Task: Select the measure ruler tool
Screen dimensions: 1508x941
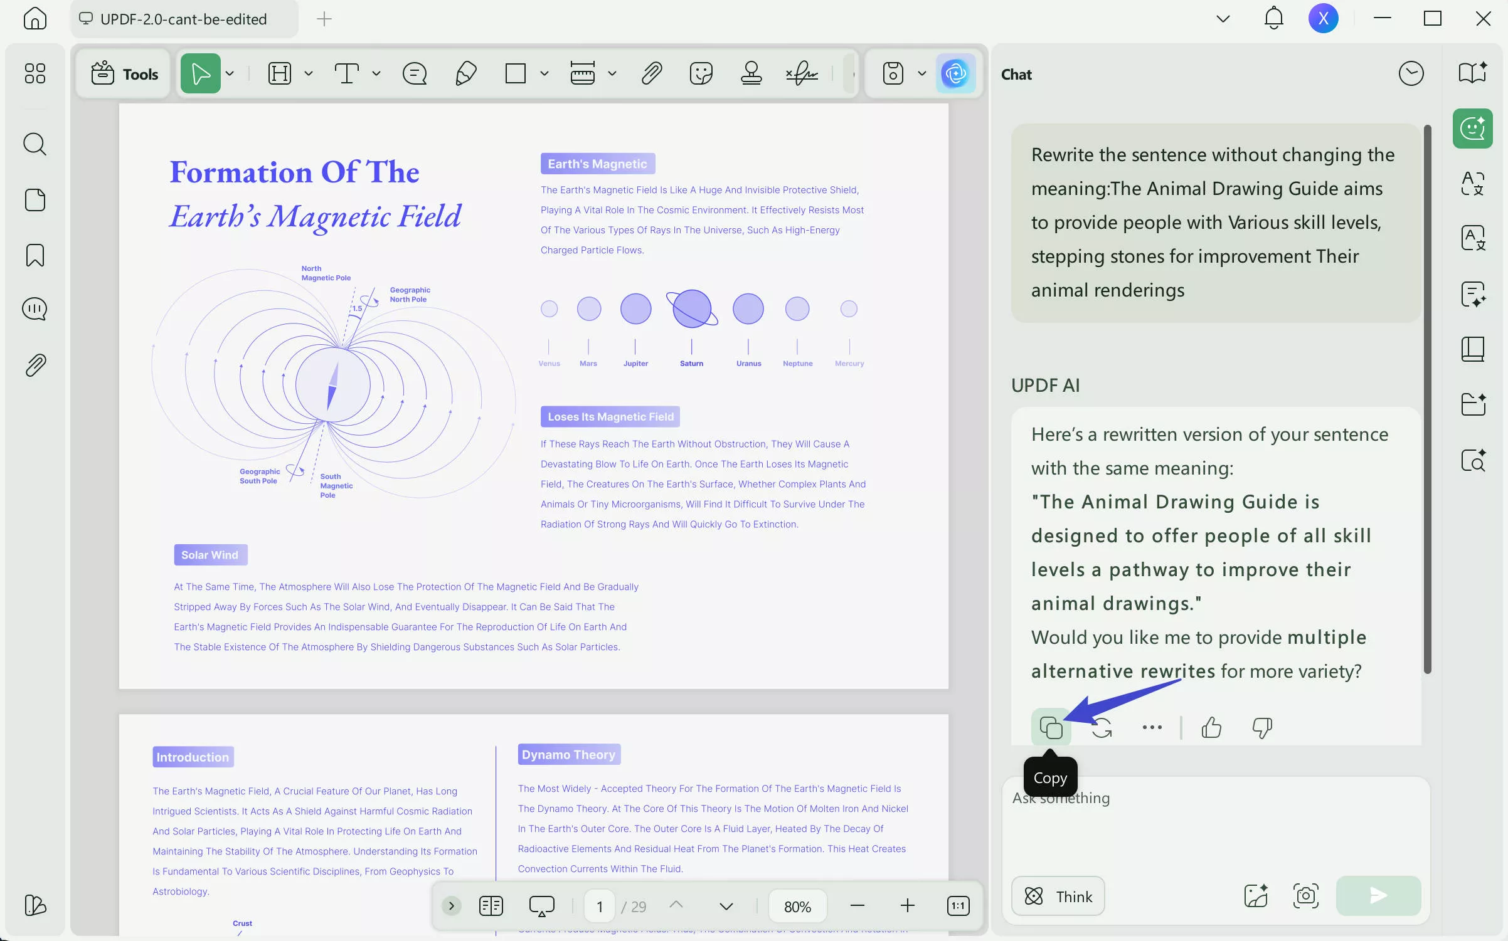Action: [583, 74]
